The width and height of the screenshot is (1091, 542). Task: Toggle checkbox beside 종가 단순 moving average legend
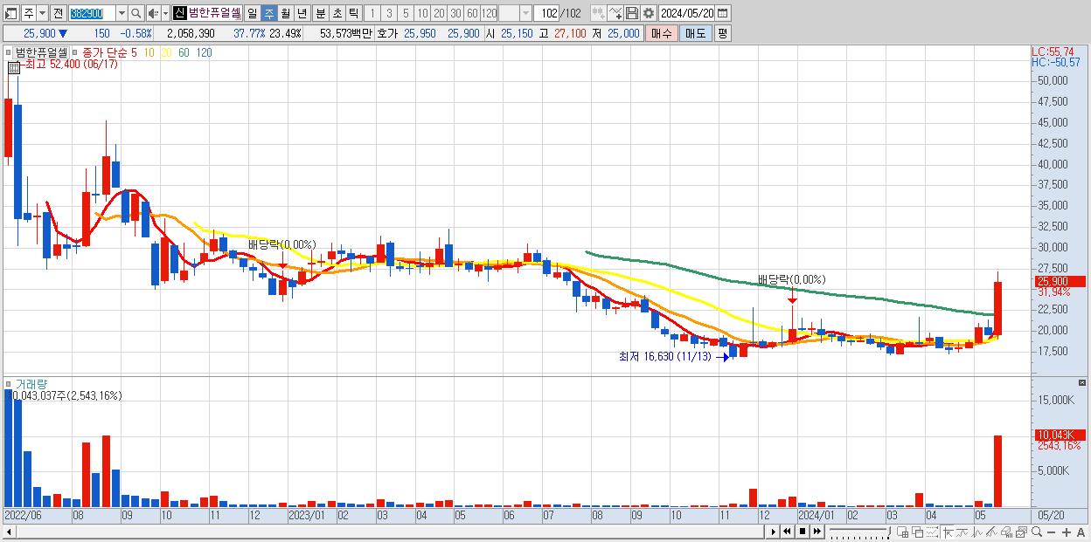(x=74, y=52)
